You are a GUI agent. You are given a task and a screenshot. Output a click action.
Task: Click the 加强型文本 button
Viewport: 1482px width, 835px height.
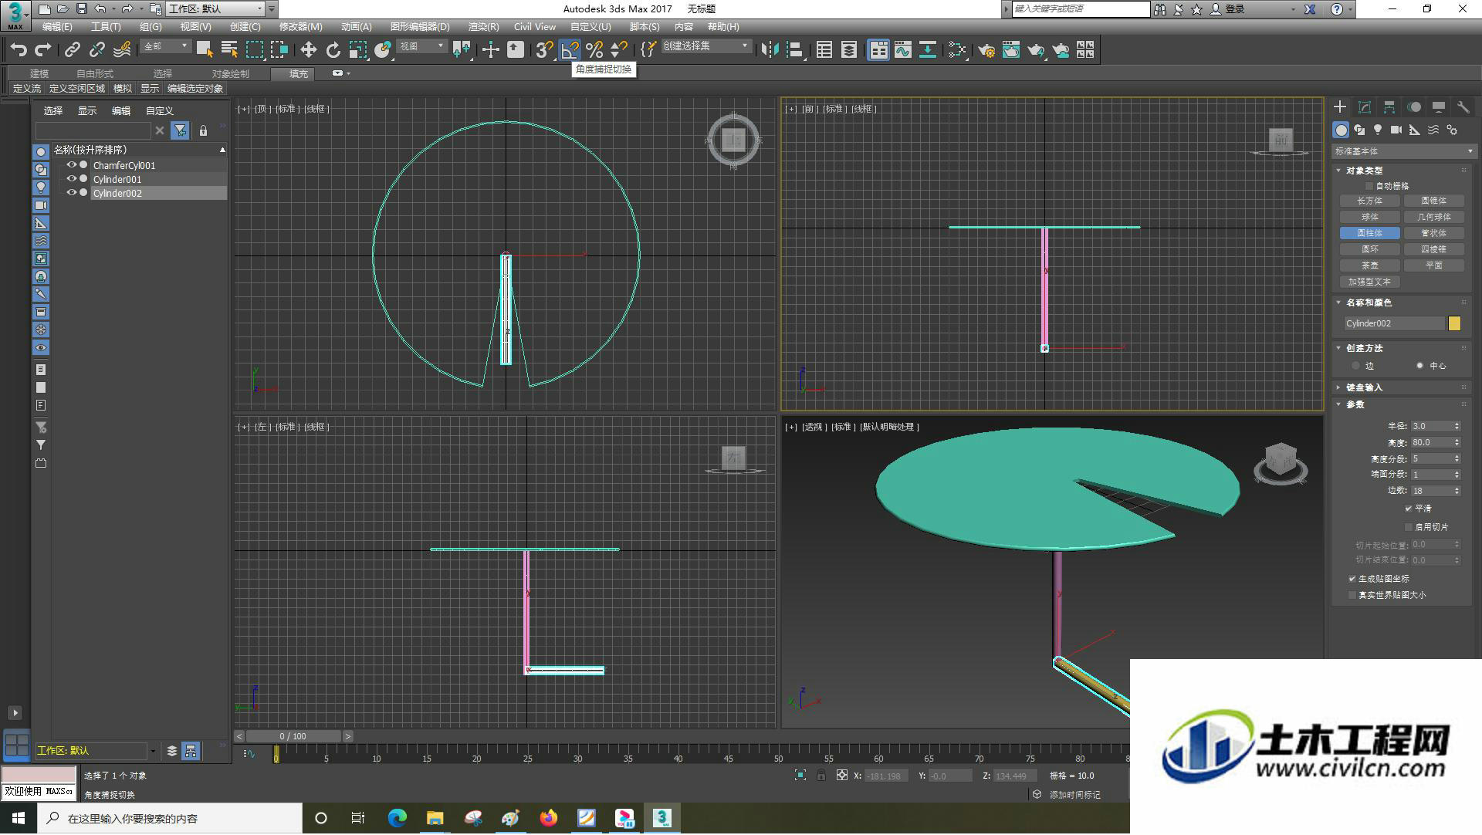1370,282
